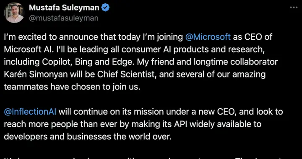This screenshot has width=302, height=159.
Task: Click the partially visible last text line
Action: click(x=151, y=158)
